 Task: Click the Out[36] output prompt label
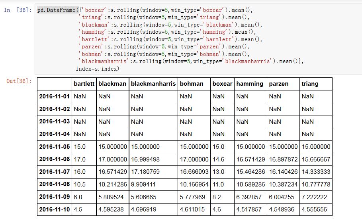19,81
